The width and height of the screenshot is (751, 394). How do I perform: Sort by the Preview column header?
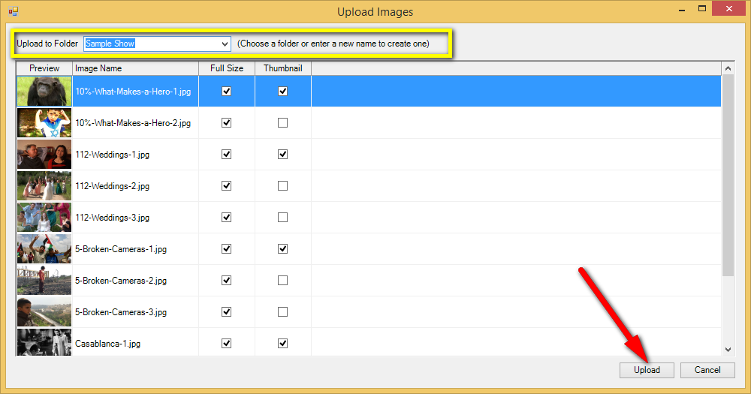coord(44,68)
